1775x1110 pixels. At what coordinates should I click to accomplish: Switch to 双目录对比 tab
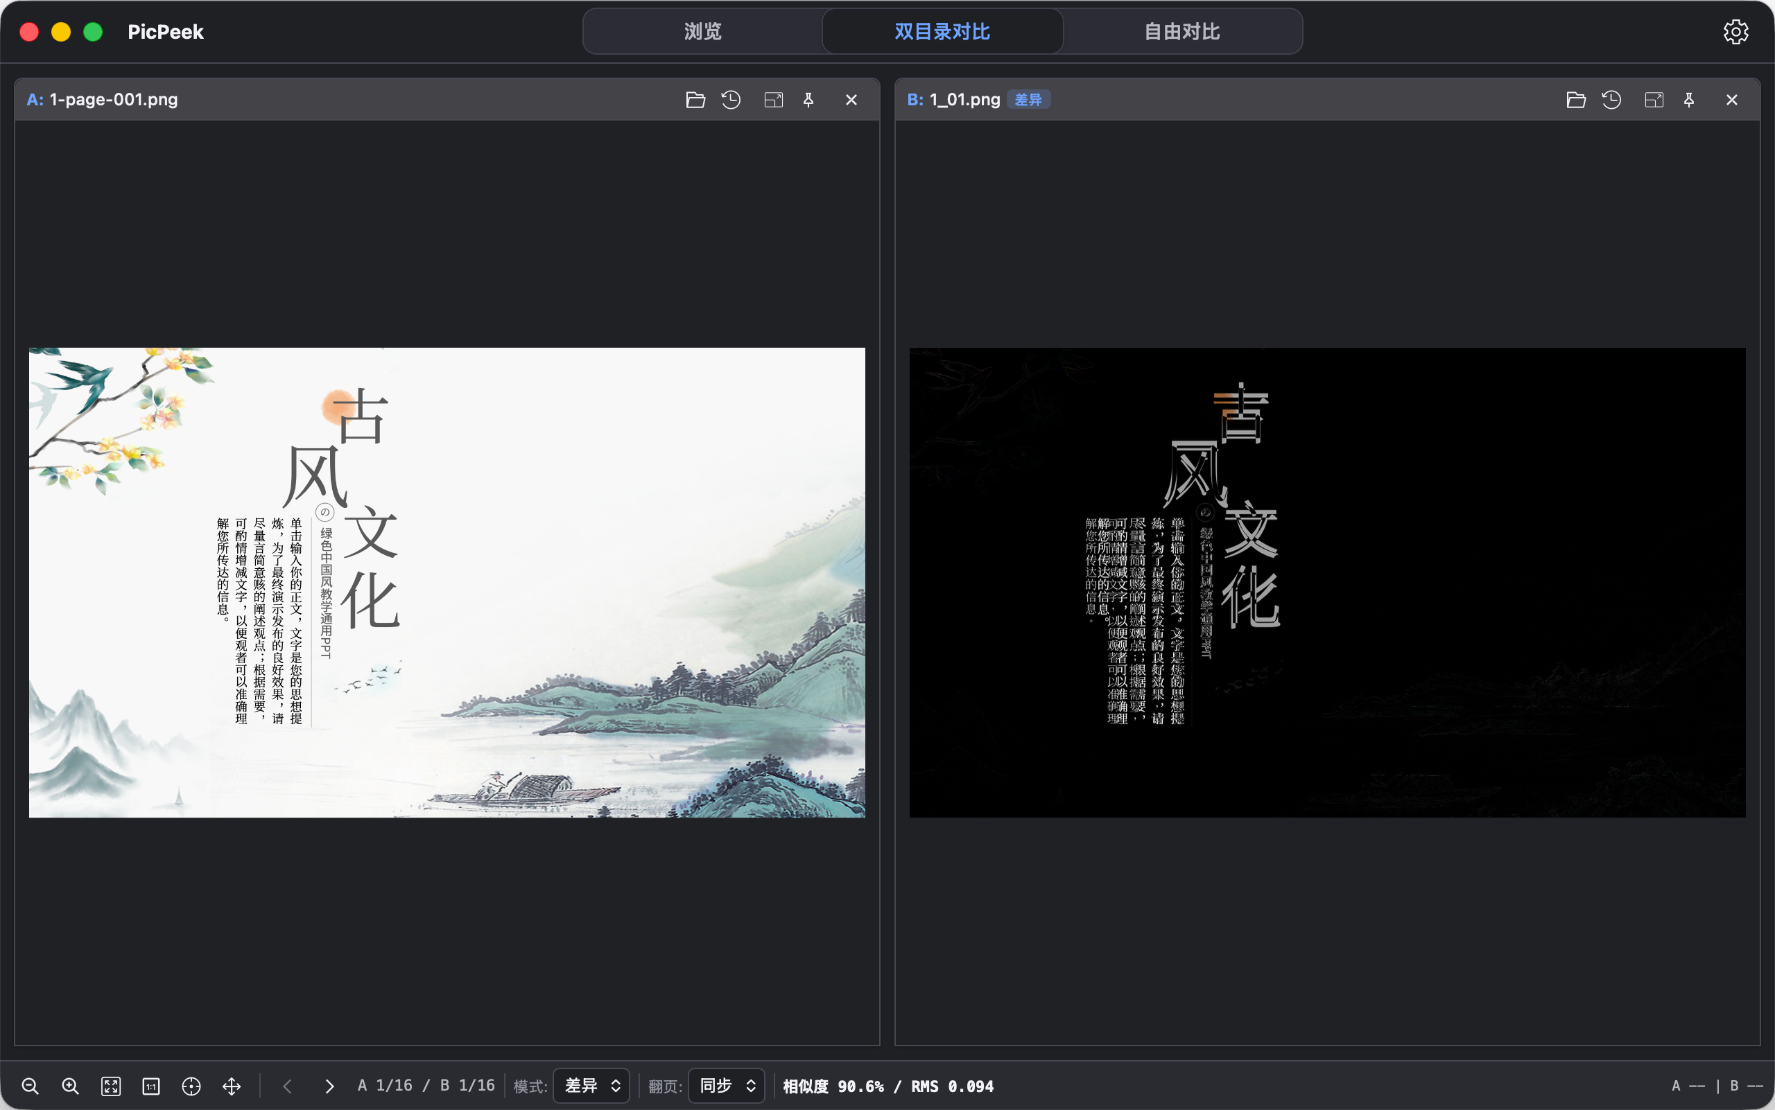coord(942,32)
